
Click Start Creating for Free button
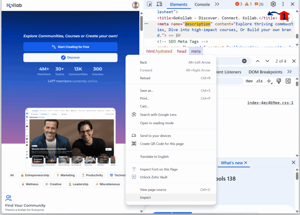(70, 47)
